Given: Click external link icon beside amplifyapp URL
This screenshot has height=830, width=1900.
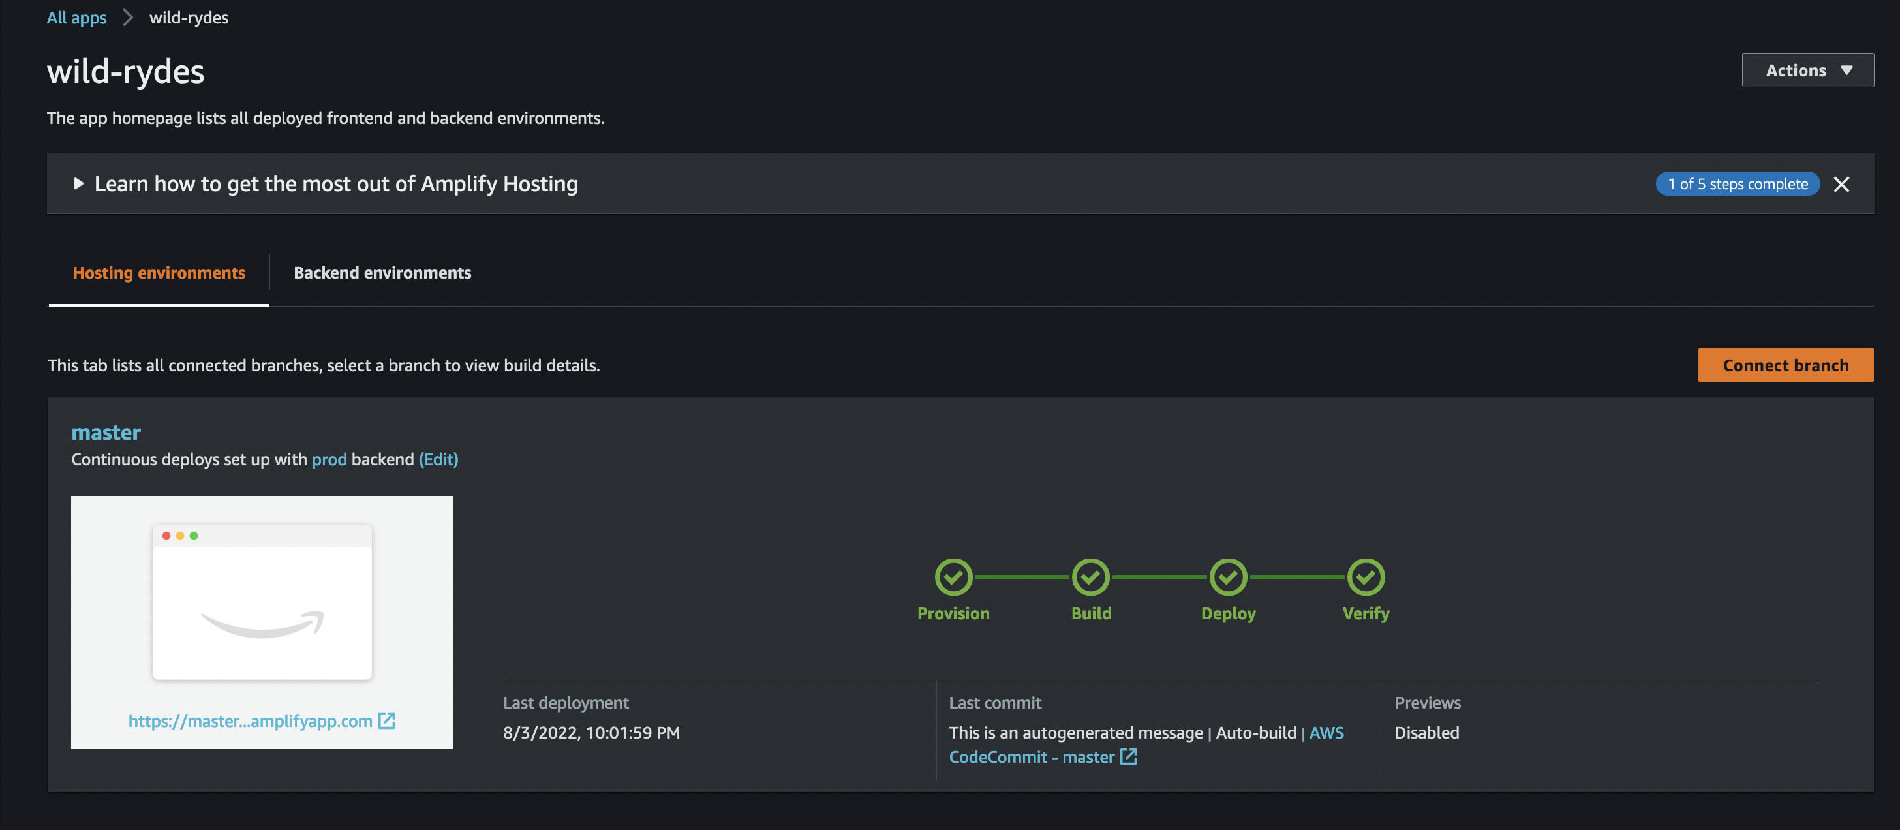Looking at the screenshot, I should coord(386,720).
